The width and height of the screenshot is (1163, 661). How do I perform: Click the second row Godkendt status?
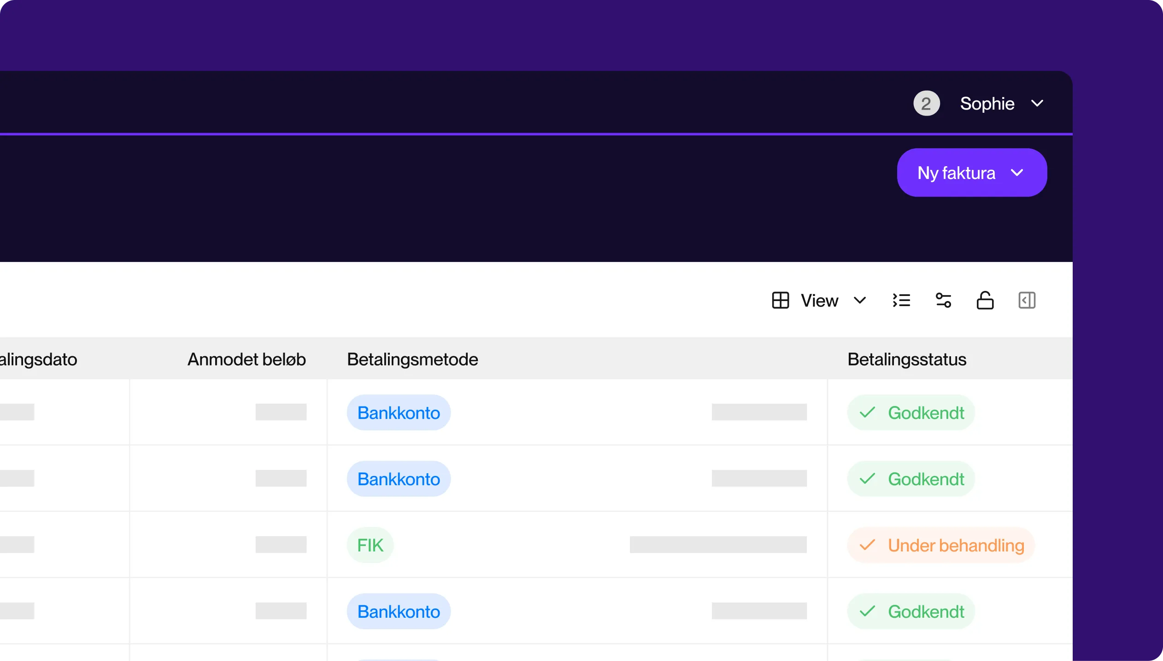point(926,479)
